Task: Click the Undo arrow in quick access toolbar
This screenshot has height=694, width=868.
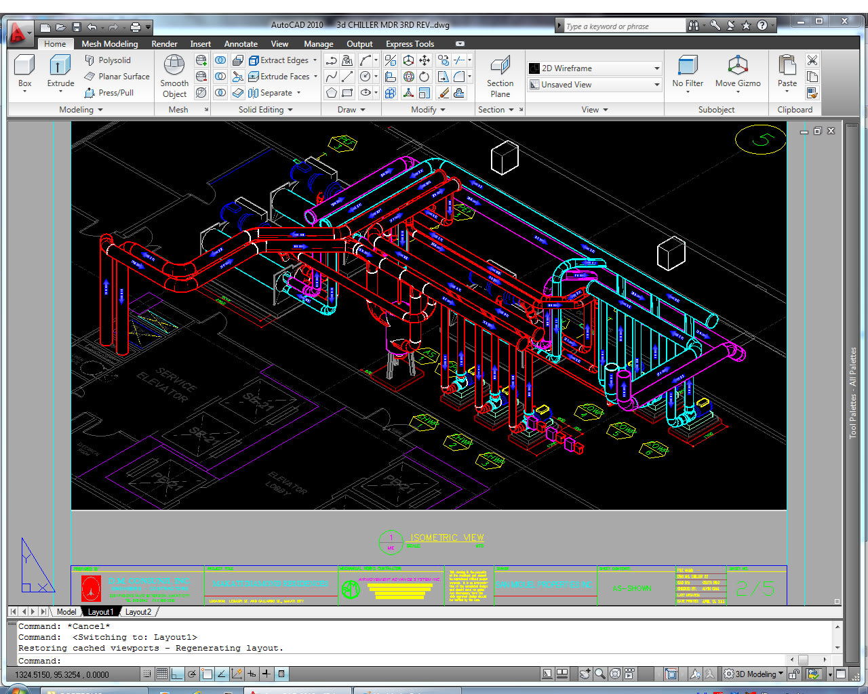Action: (92, 27)
